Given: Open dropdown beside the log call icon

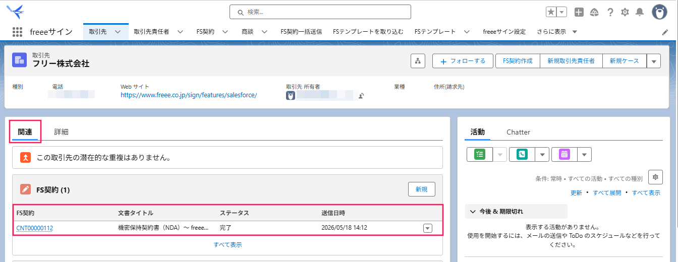Looking at the screenshot, I should 542,155.
